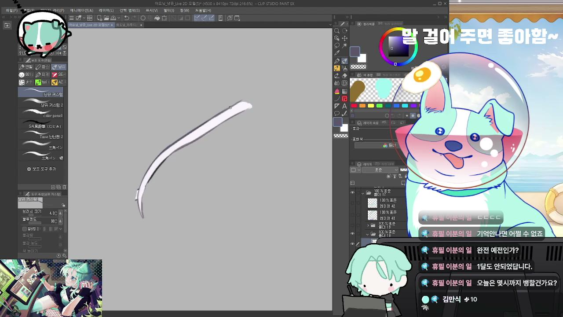The height and width of the screenshot is (317, 563).
Task: Select the Eyedropper tool
Action: coord(337,53)
